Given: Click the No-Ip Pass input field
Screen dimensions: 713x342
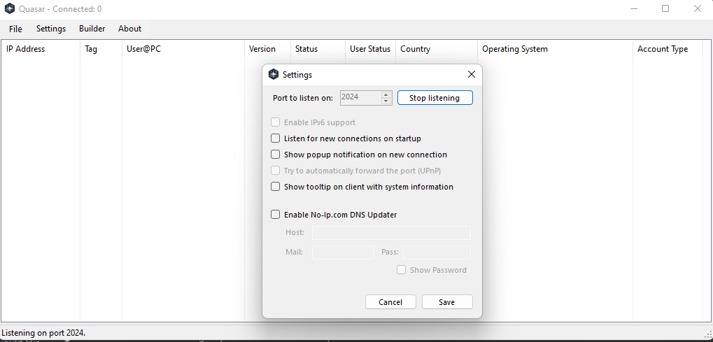Looking at the screenshot, I should [x=437, y=252].
